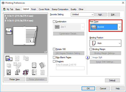
Task: Click the single-user authentication icon
Action: [17, 72]
